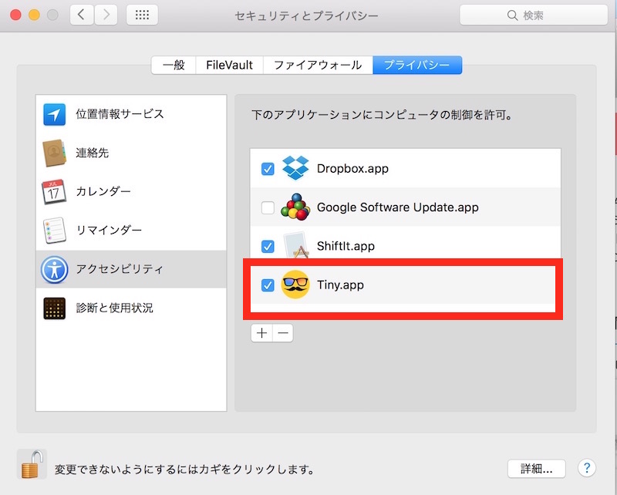617x495 pixels.
Task: Select the Tiny.app name text
Action: coord(340,285)
